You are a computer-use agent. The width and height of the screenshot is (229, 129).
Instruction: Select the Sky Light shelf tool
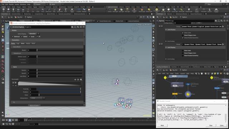tap(164, 10)
